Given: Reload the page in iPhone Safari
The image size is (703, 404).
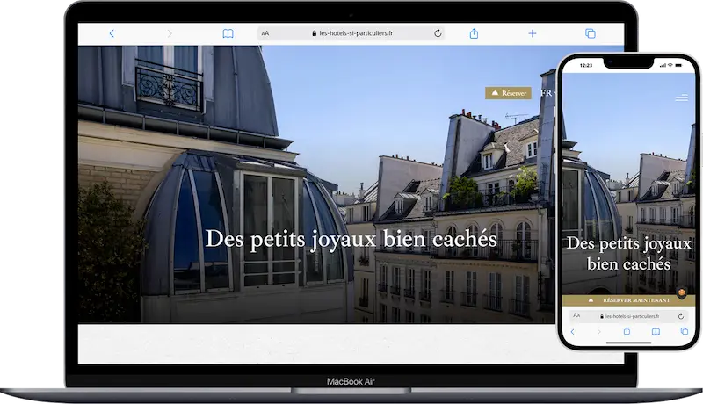Looking at the screenshot, I should [x=680, y=316].
